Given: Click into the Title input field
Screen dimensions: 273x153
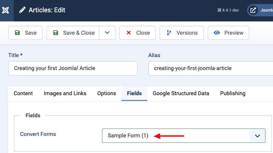Looking at the screenshot, I should pos(73,68).
